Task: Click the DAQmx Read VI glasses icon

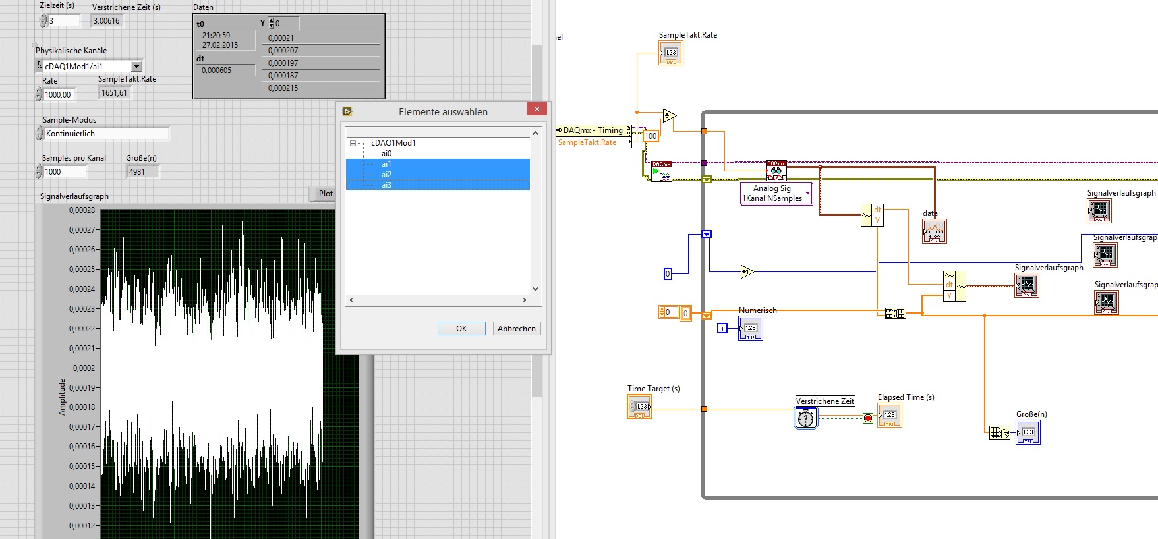Action: pyautogui.click(x=776, y=171)
